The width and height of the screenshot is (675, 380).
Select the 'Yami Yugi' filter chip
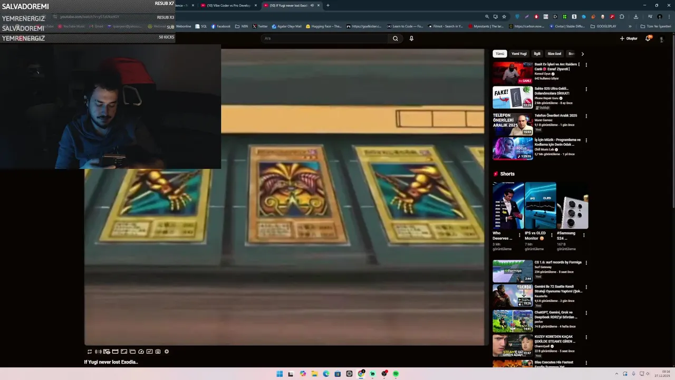519,54
